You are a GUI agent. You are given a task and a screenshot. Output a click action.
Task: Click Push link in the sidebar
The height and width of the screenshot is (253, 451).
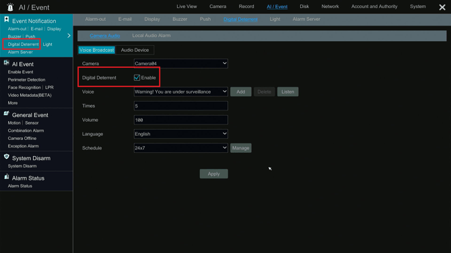coord(30,36)
